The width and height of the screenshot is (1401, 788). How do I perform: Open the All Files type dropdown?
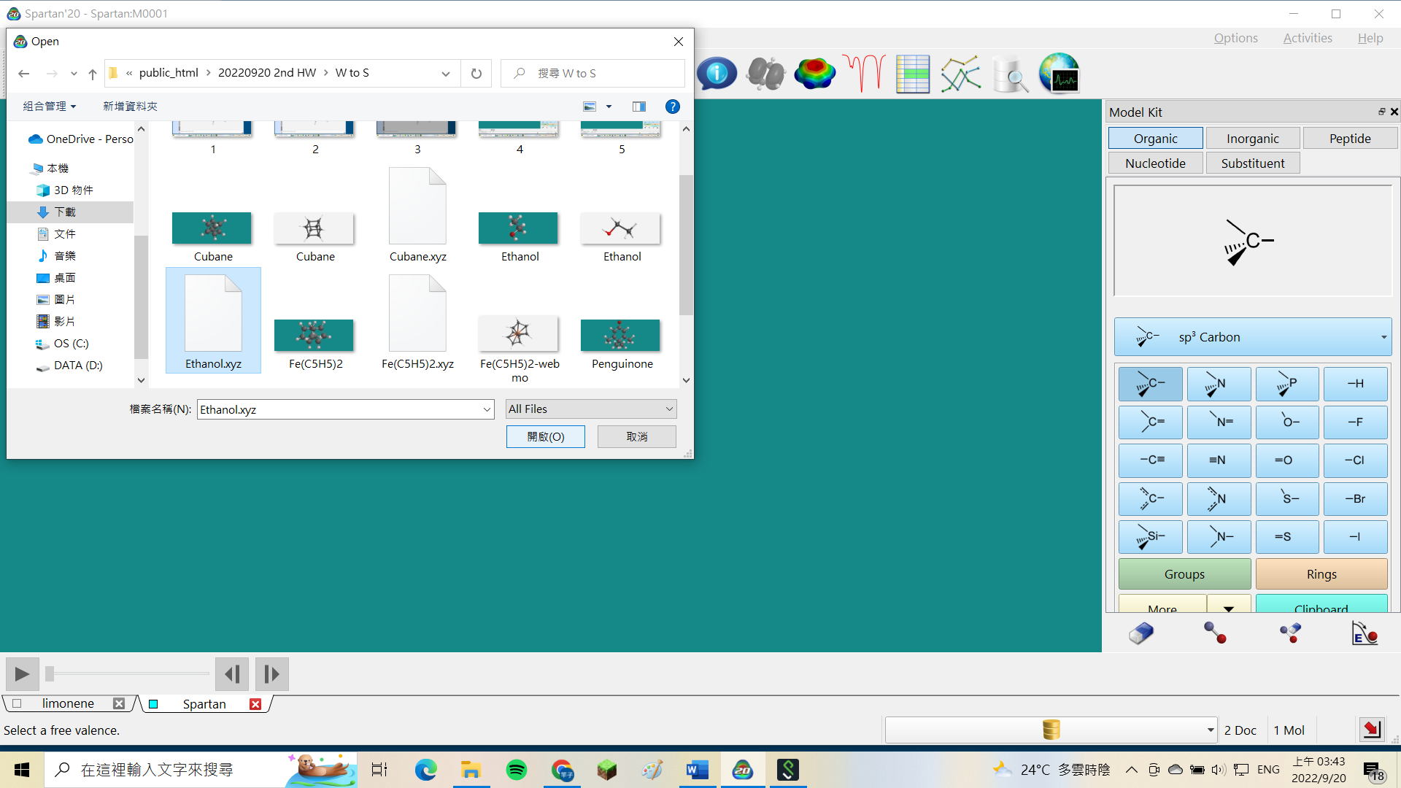(591, 409)
